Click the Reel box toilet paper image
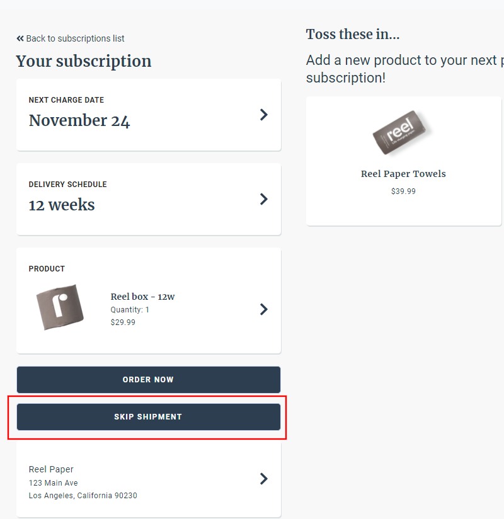 [60, 307]
